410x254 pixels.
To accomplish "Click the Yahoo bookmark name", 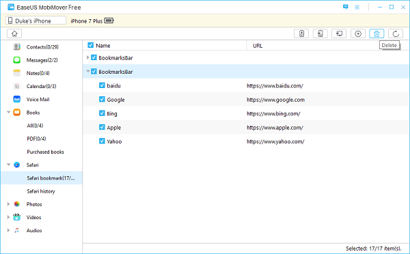I will click(114, 141).
